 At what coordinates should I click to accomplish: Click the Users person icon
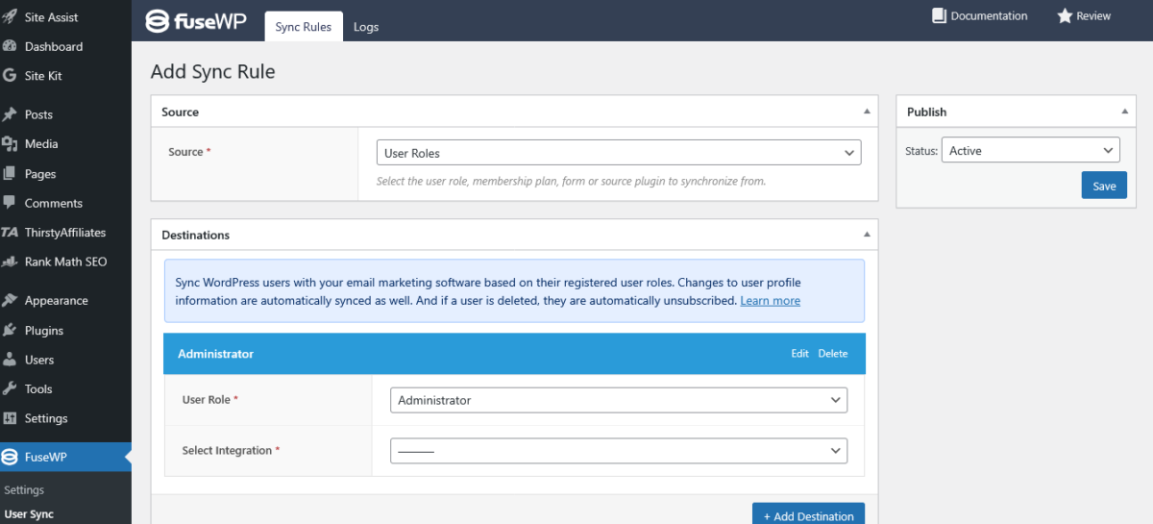[10, 360]
